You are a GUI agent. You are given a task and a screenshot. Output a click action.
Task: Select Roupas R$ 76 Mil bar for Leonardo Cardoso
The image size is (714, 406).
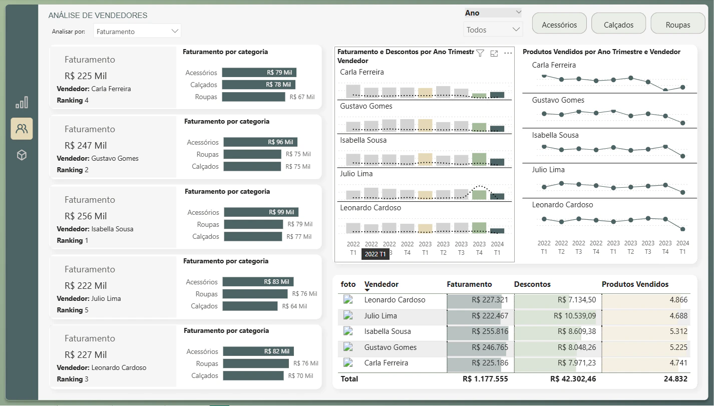point(256,363)
